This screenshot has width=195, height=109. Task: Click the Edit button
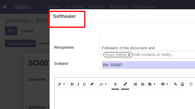point(11,31)
